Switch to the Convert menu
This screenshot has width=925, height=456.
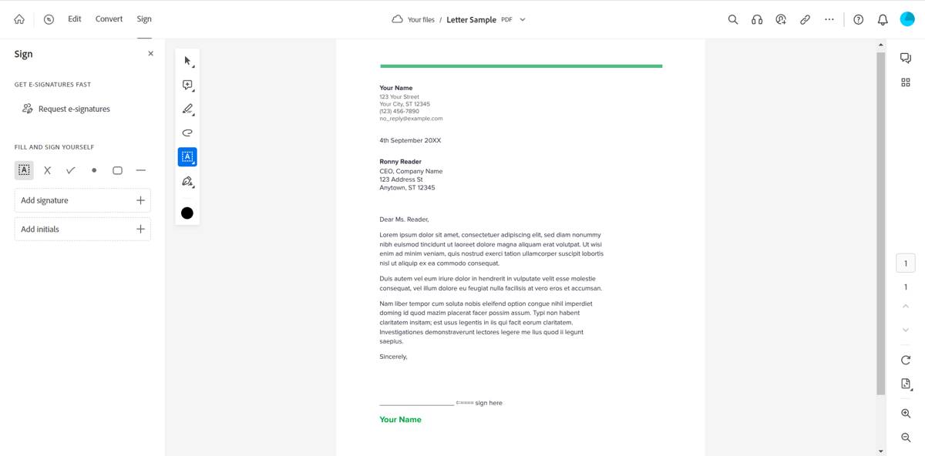click(x=108, y=18)
